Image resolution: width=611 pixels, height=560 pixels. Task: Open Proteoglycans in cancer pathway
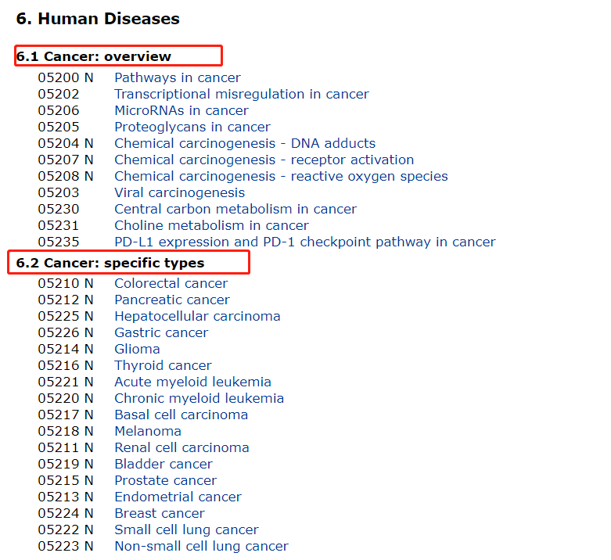coord(192,127)
